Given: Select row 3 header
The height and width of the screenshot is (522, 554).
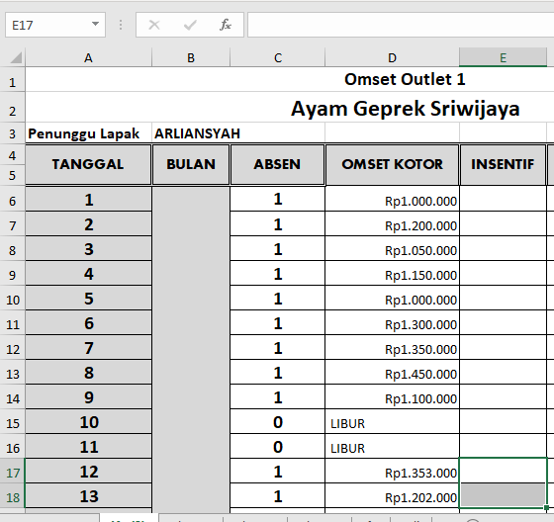Looking at the screenshot, I should pos(12,133).
